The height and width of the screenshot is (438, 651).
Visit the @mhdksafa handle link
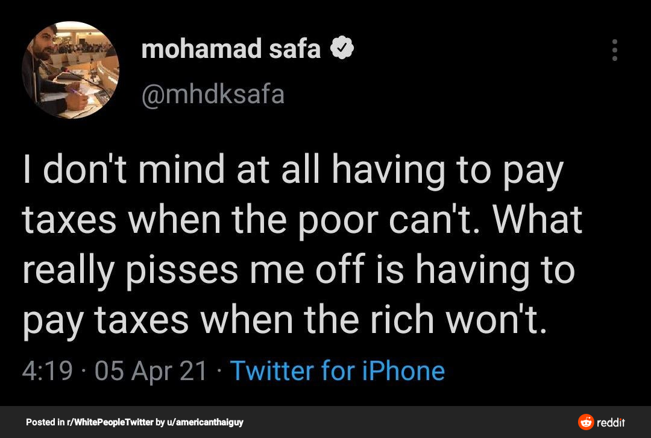[x=213, y=95]
